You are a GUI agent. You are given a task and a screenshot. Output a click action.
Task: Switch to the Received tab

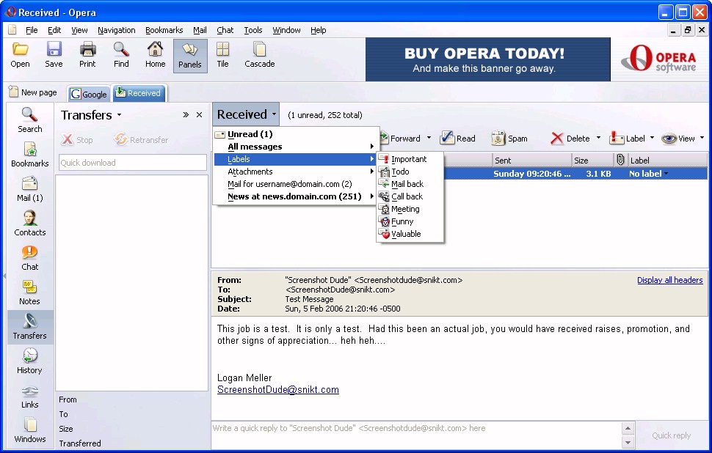[x=139, y=93]
